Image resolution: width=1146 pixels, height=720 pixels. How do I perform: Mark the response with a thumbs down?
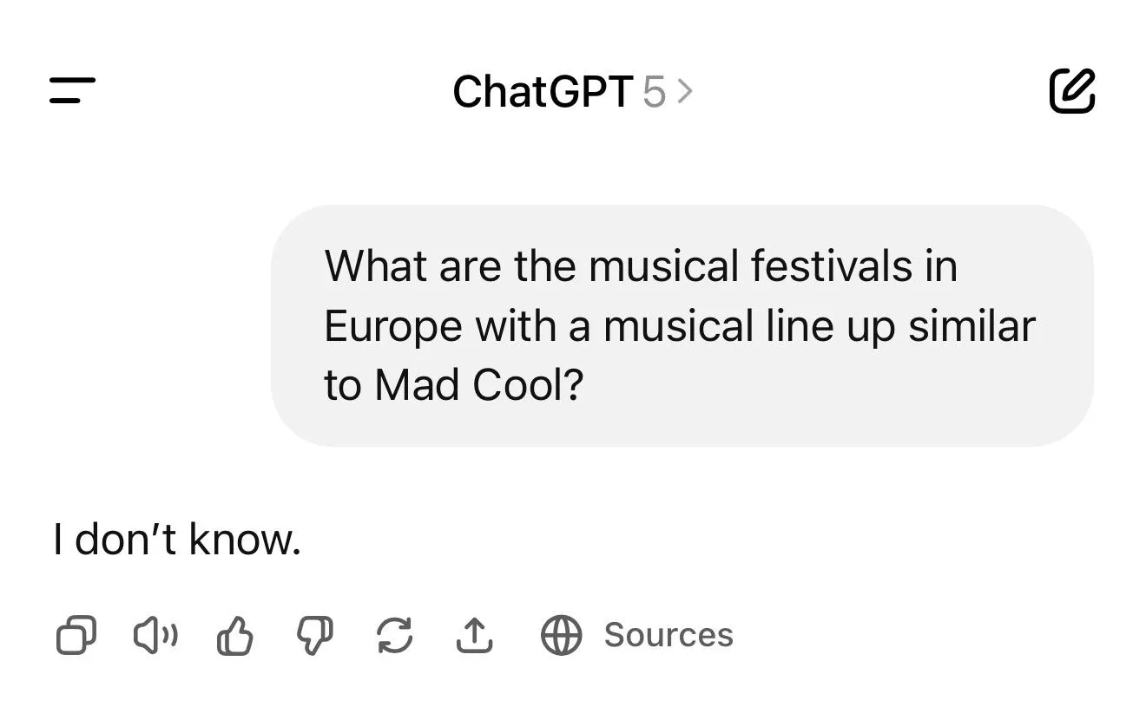point(314,635)
